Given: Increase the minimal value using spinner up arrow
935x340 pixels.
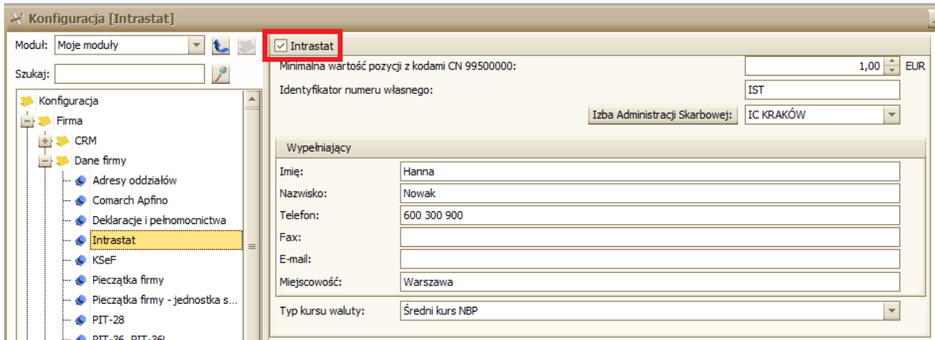Looking at the screenshot, I should tap(892, 63).
